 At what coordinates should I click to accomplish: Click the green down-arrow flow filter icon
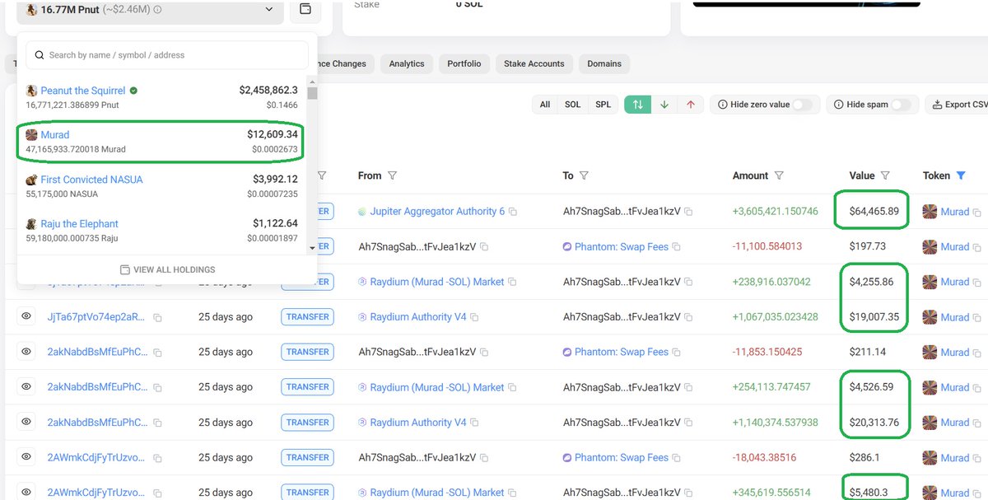point(664,105)
